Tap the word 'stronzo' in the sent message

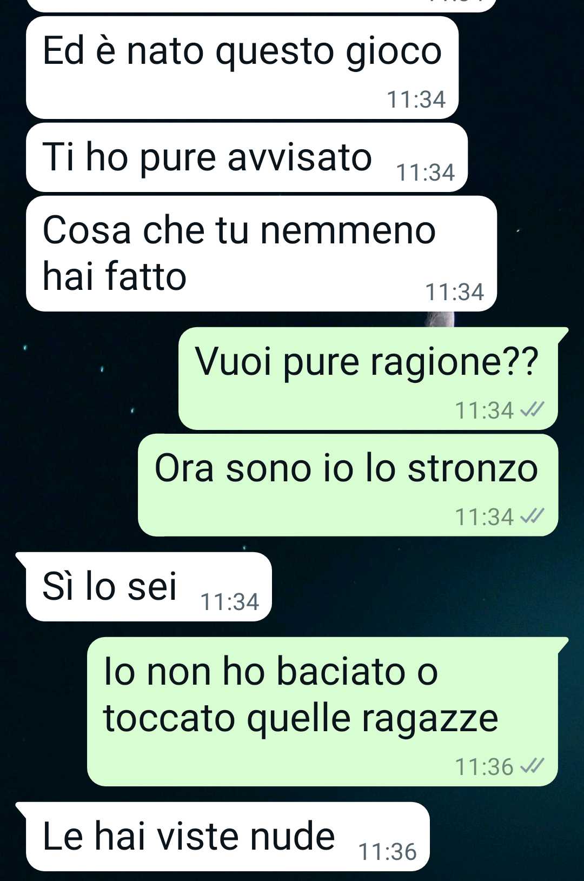click(x=473, y=468)
